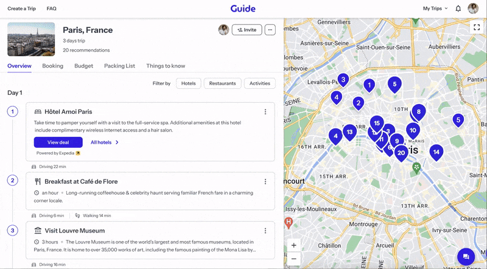Screen dimensions: 487x269
Task: Enter fullscreen map view
Action: coord(477,27)
